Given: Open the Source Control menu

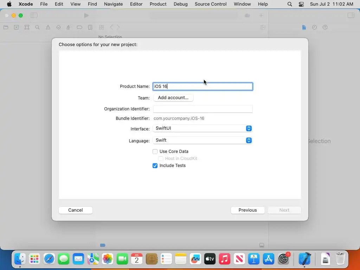Looking at the screenshot, I should click(x=211, y=4).
